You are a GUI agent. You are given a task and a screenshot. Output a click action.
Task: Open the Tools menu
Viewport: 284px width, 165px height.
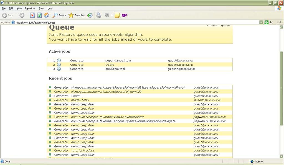pos(41,8)
